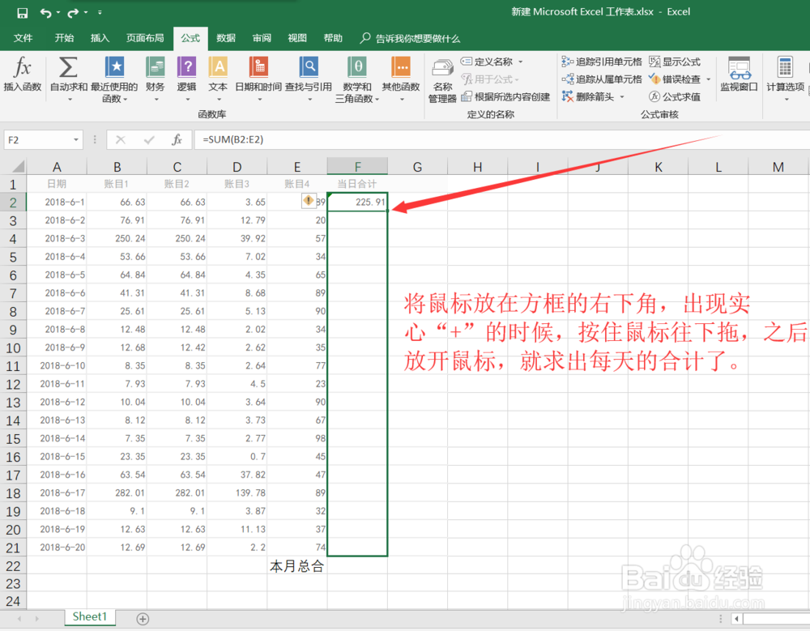Select the Sheet1 worksheet tab
Viewport: 810px width, 631px height.
coord(89,616)
